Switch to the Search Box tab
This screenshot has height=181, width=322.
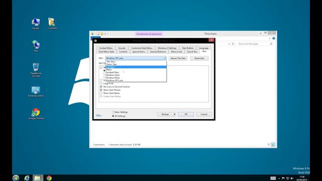click(x=192, y=52)
